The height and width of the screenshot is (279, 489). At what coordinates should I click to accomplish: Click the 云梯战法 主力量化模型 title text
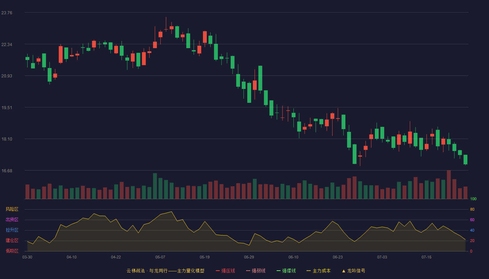(166, 271)
